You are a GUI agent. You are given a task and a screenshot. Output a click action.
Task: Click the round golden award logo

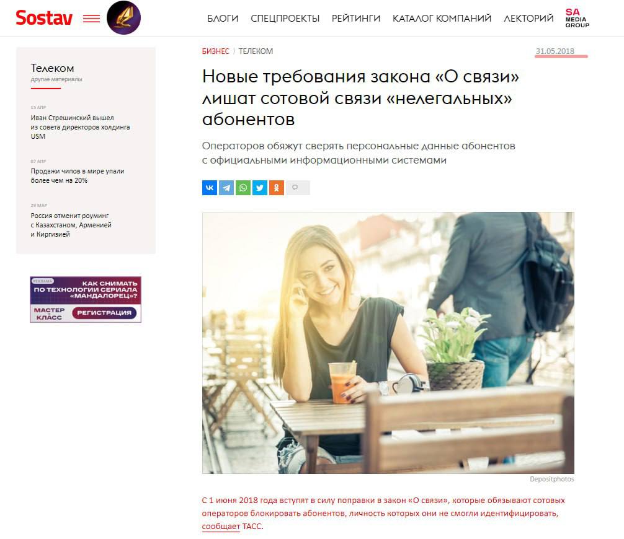coord(123,17)
